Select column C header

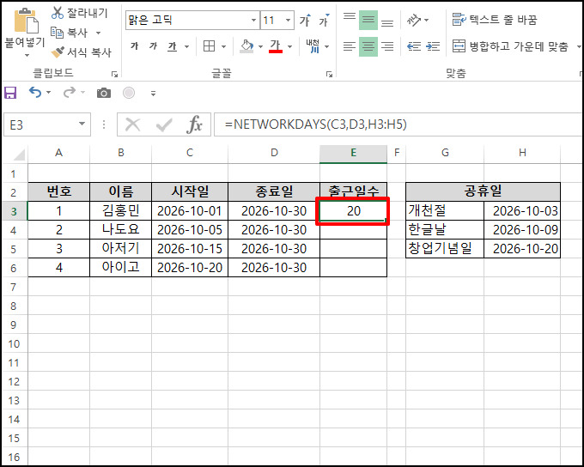pyautogui.click(x=190, y=153)
